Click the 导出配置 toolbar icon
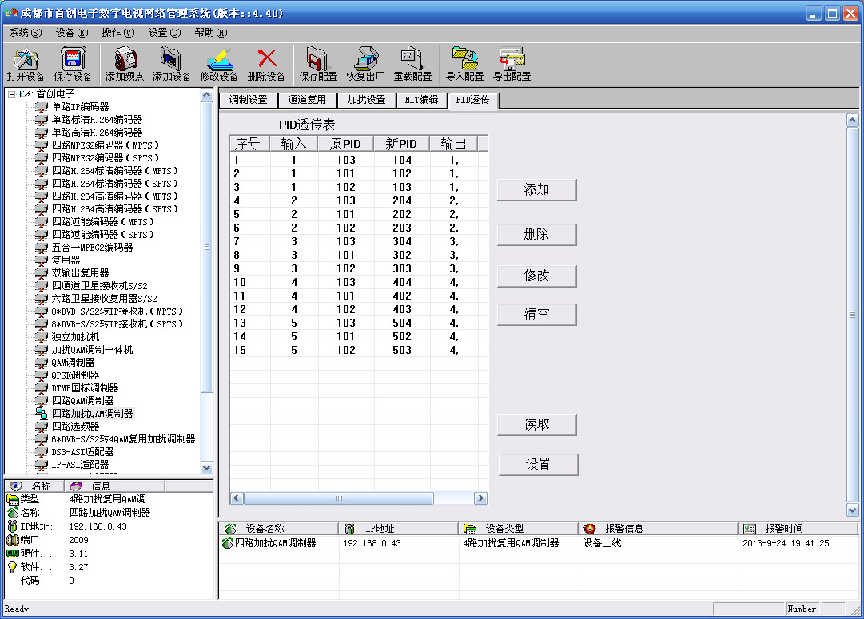Viewport: 864px width, 619px height. click(x=512, y=59)
